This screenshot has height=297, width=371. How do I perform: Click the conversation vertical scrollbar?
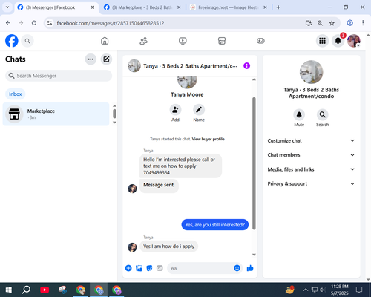(254, 163)
